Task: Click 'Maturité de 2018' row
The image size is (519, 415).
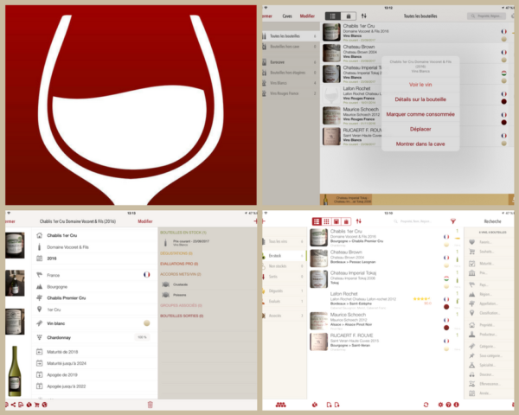Action: coord(93,352)
